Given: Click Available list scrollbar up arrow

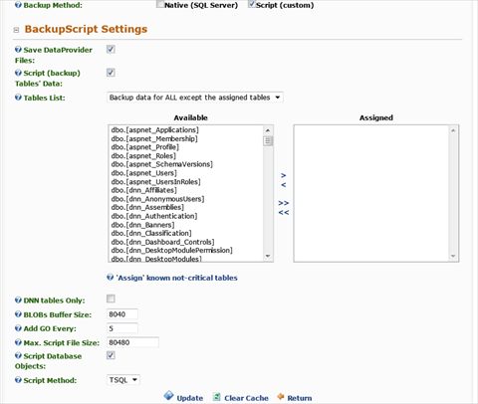Looking at the screenshot, I should pyautogui.click(x=268, y=130).
